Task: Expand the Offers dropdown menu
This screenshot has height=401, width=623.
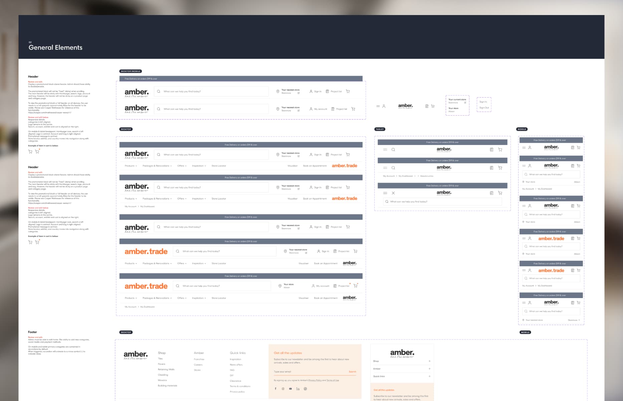Action: [x=181, y=166]
